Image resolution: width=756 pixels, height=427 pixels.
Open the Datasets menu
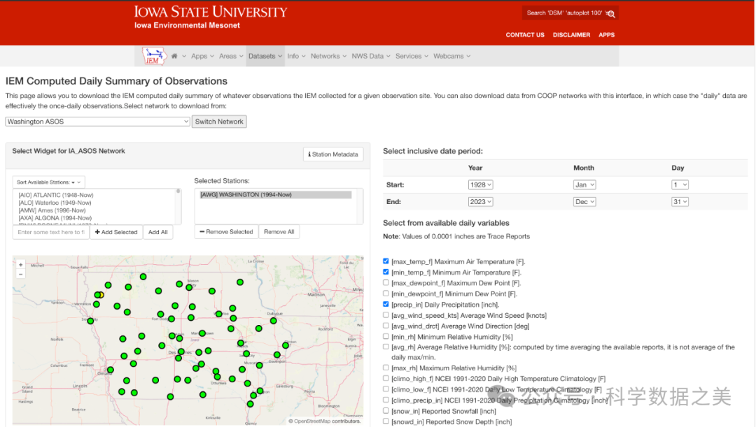click(265, 56)
